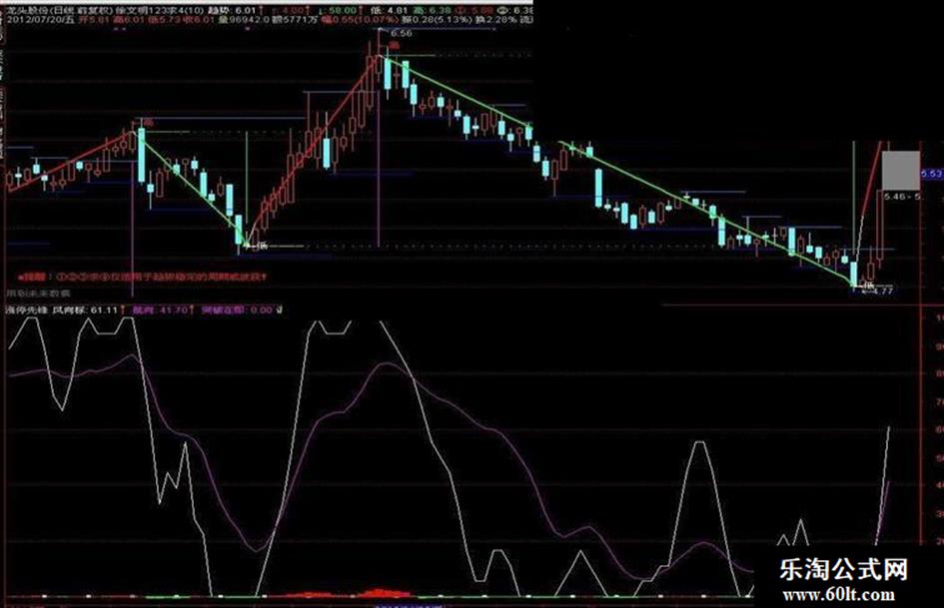Click the 4.81 low value in header

[398, 11]
